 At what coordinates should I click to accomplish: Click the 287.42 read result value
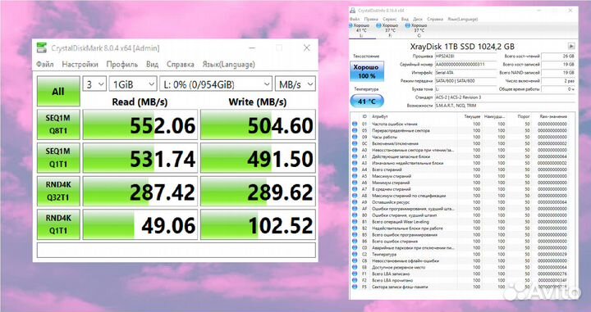(163, 192)
